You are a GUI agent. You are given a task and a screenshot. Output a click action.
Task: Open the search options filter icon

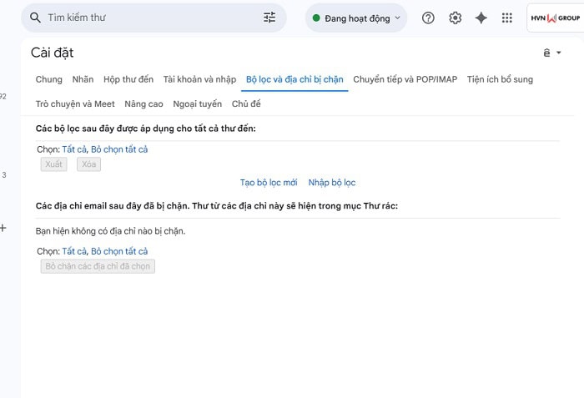point(269,18)
